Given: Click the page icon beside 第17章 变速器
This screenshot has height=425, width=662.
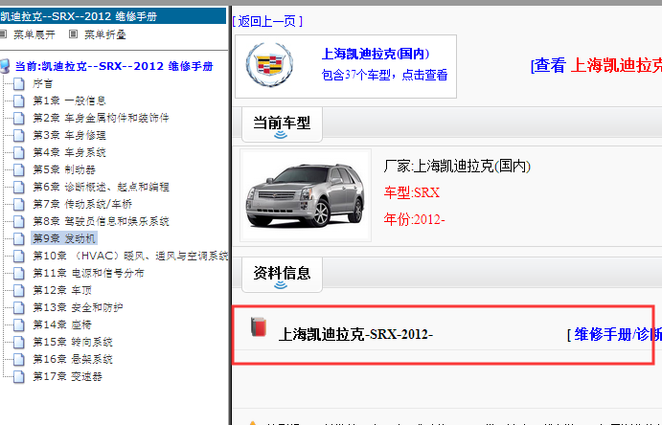Looking at the screenshot, I should (19, 377).
